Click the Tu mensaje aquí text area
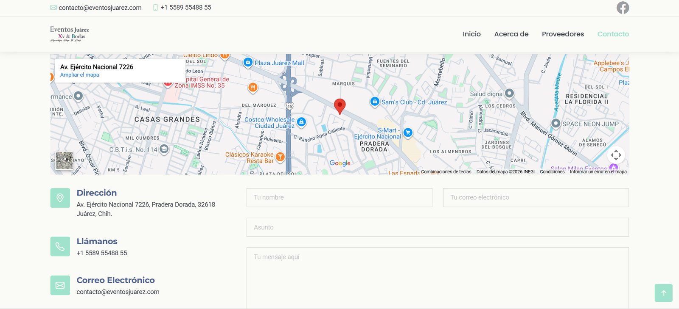 click(437, 277)
